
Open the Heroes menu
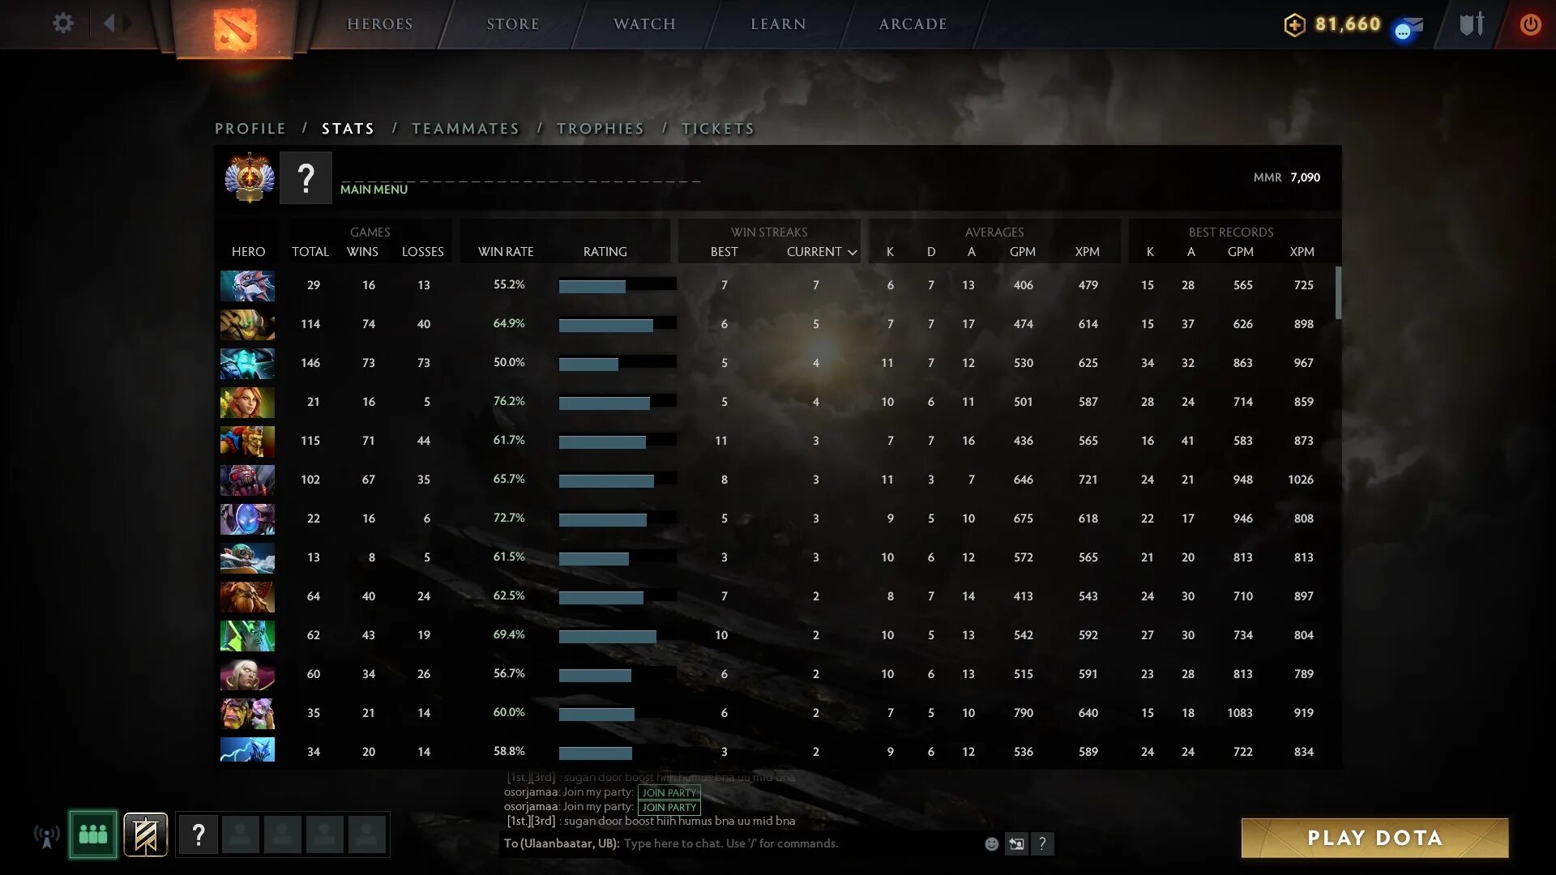[380, 24]
